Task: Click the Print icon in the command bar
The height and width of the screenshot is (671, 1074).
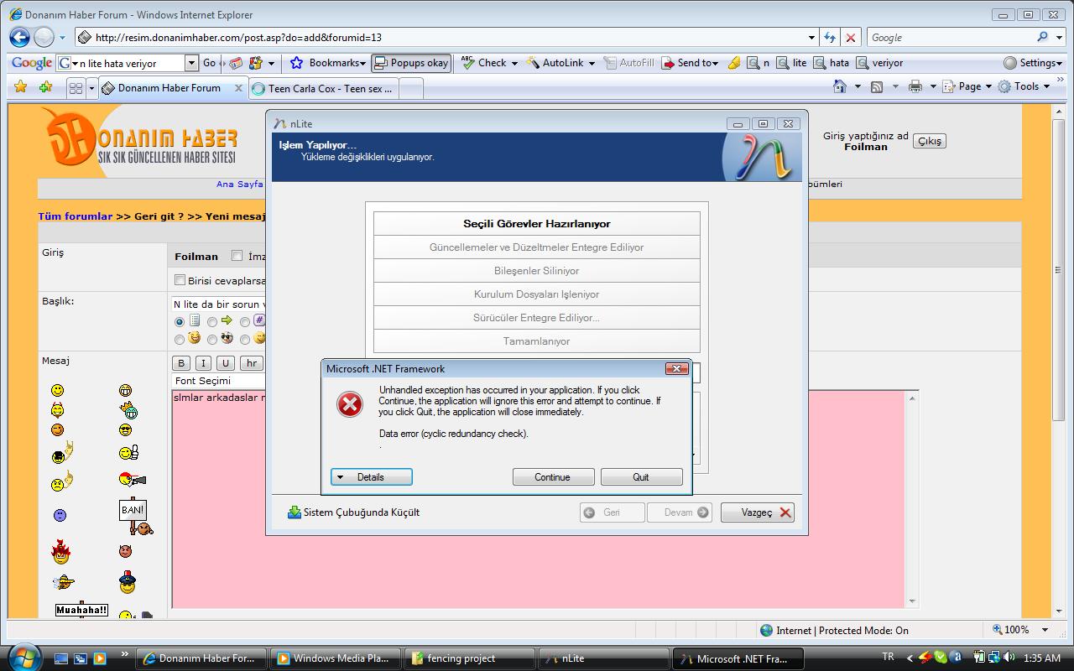Action: [x=915, y=86]
